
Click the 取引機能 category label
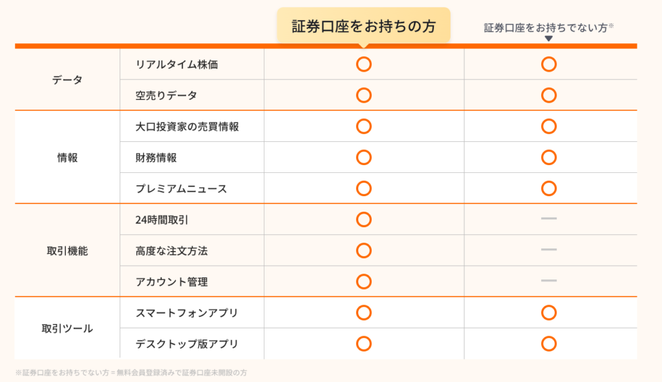(x=67, y=251)
